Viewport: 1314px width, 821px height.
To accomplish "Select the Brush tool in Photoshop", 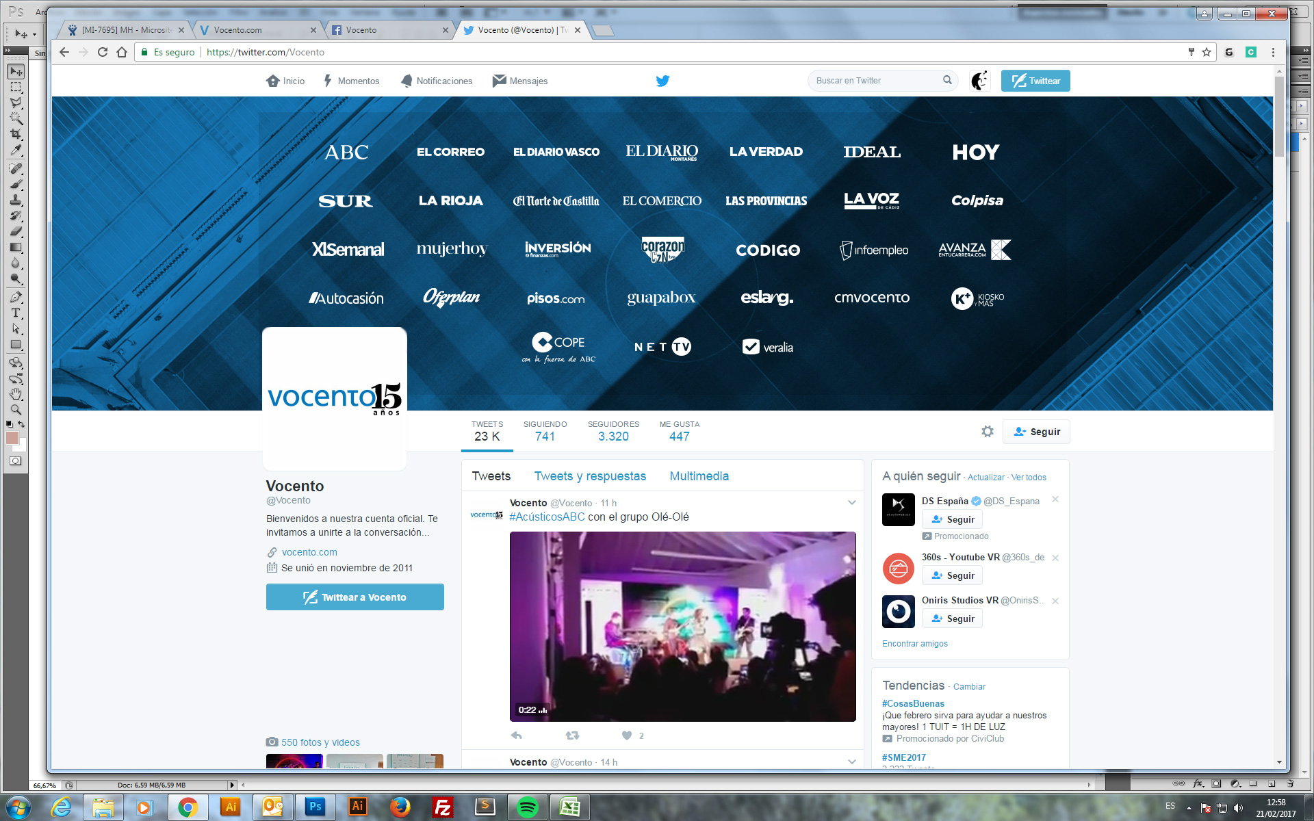I will tap(16, 184).
